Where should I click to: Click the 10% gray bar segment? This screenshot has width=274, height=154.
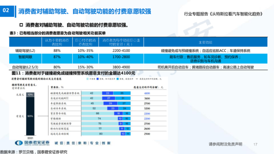pos(30,95)
